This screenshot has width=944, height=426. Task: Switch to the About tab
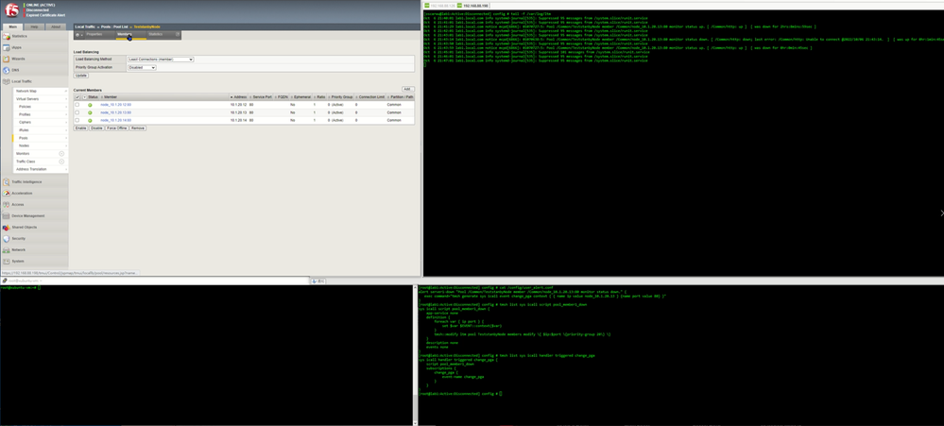tap(56, 27)
